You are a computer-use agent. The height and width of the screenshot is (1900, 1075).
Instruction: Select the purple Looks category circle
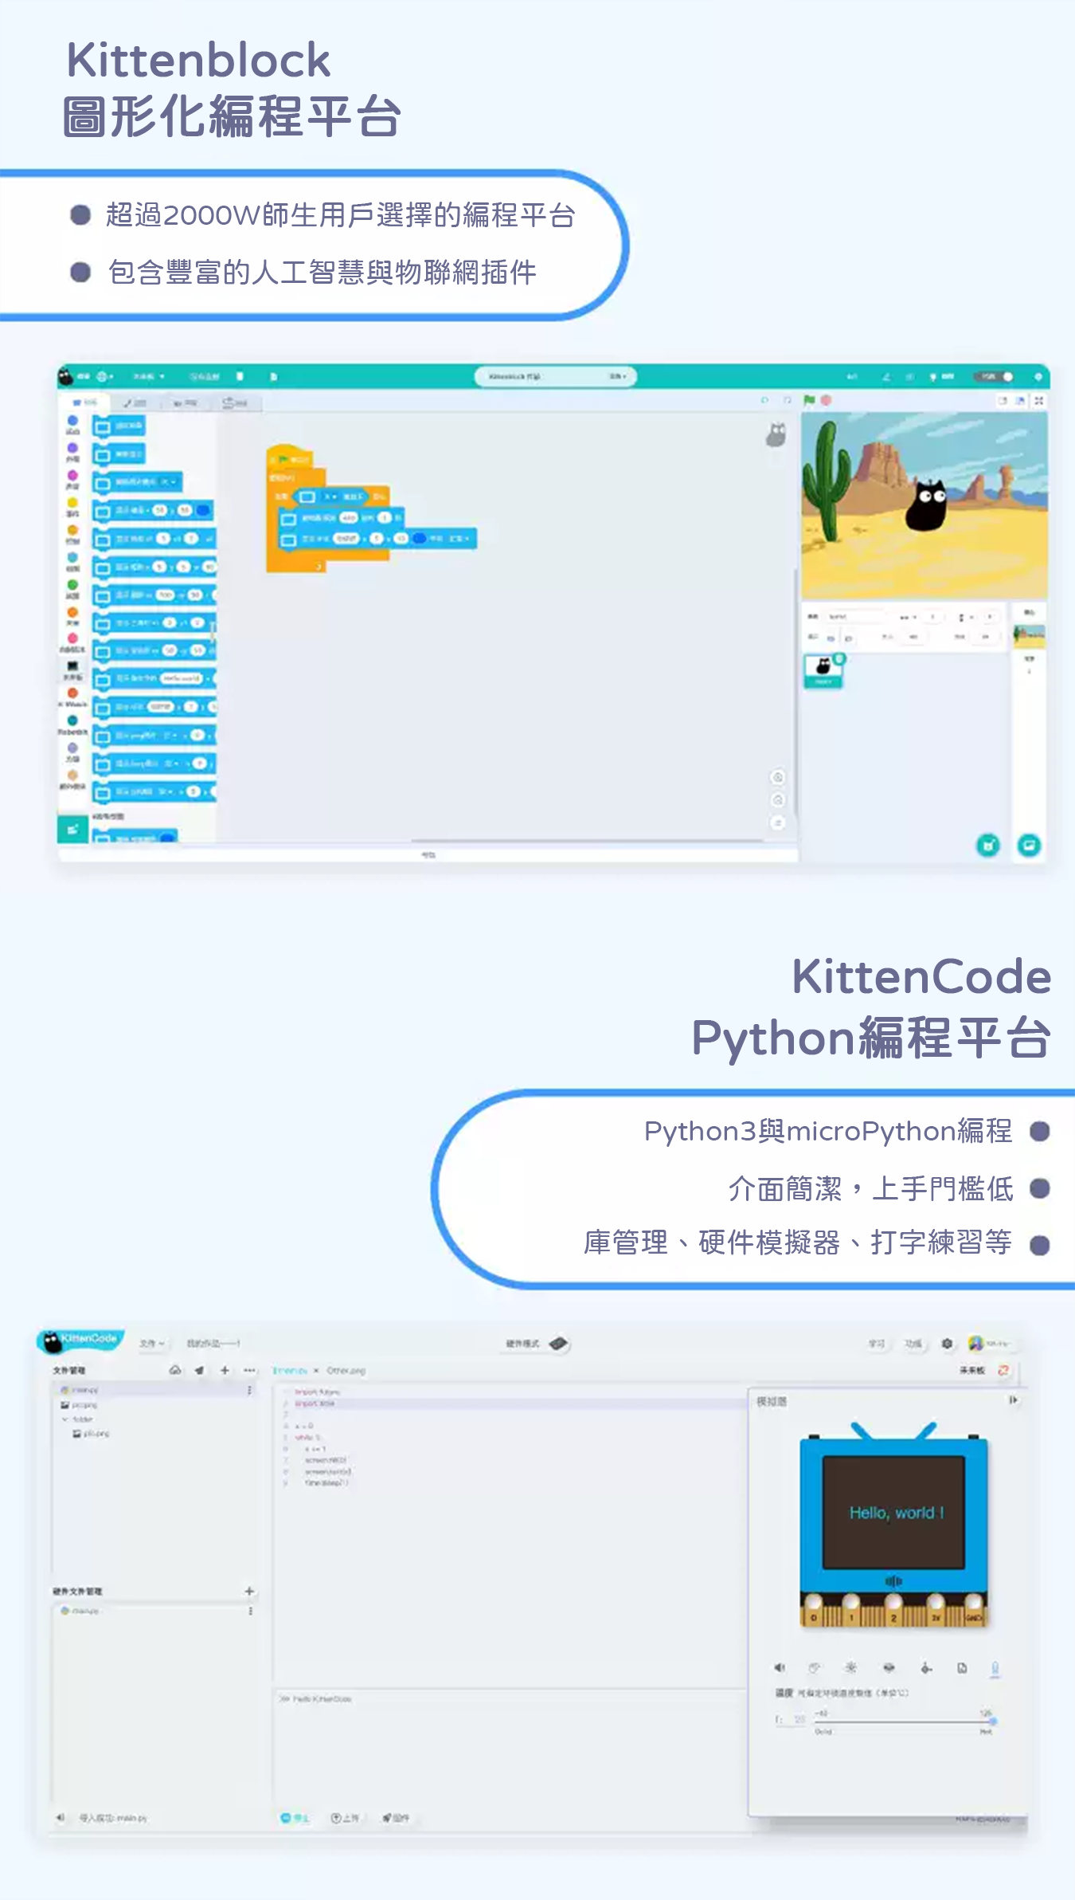[x=72, y=448]
